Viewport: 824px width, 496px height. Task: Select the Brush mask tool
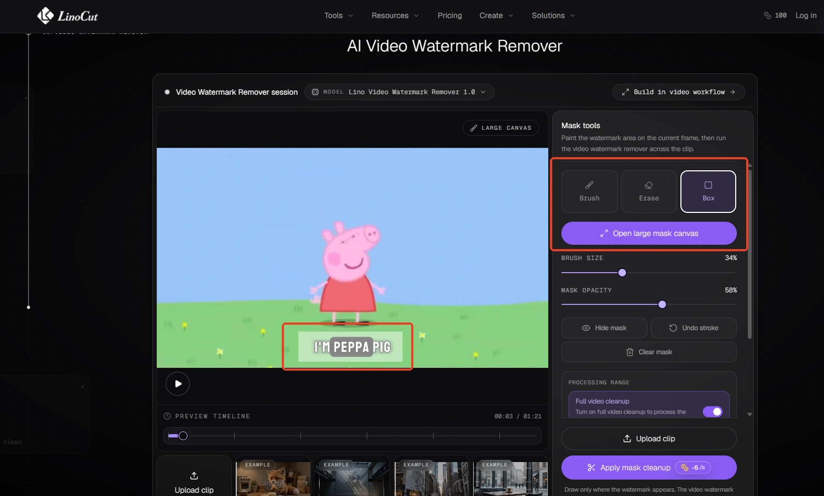[x=589, y=191]
